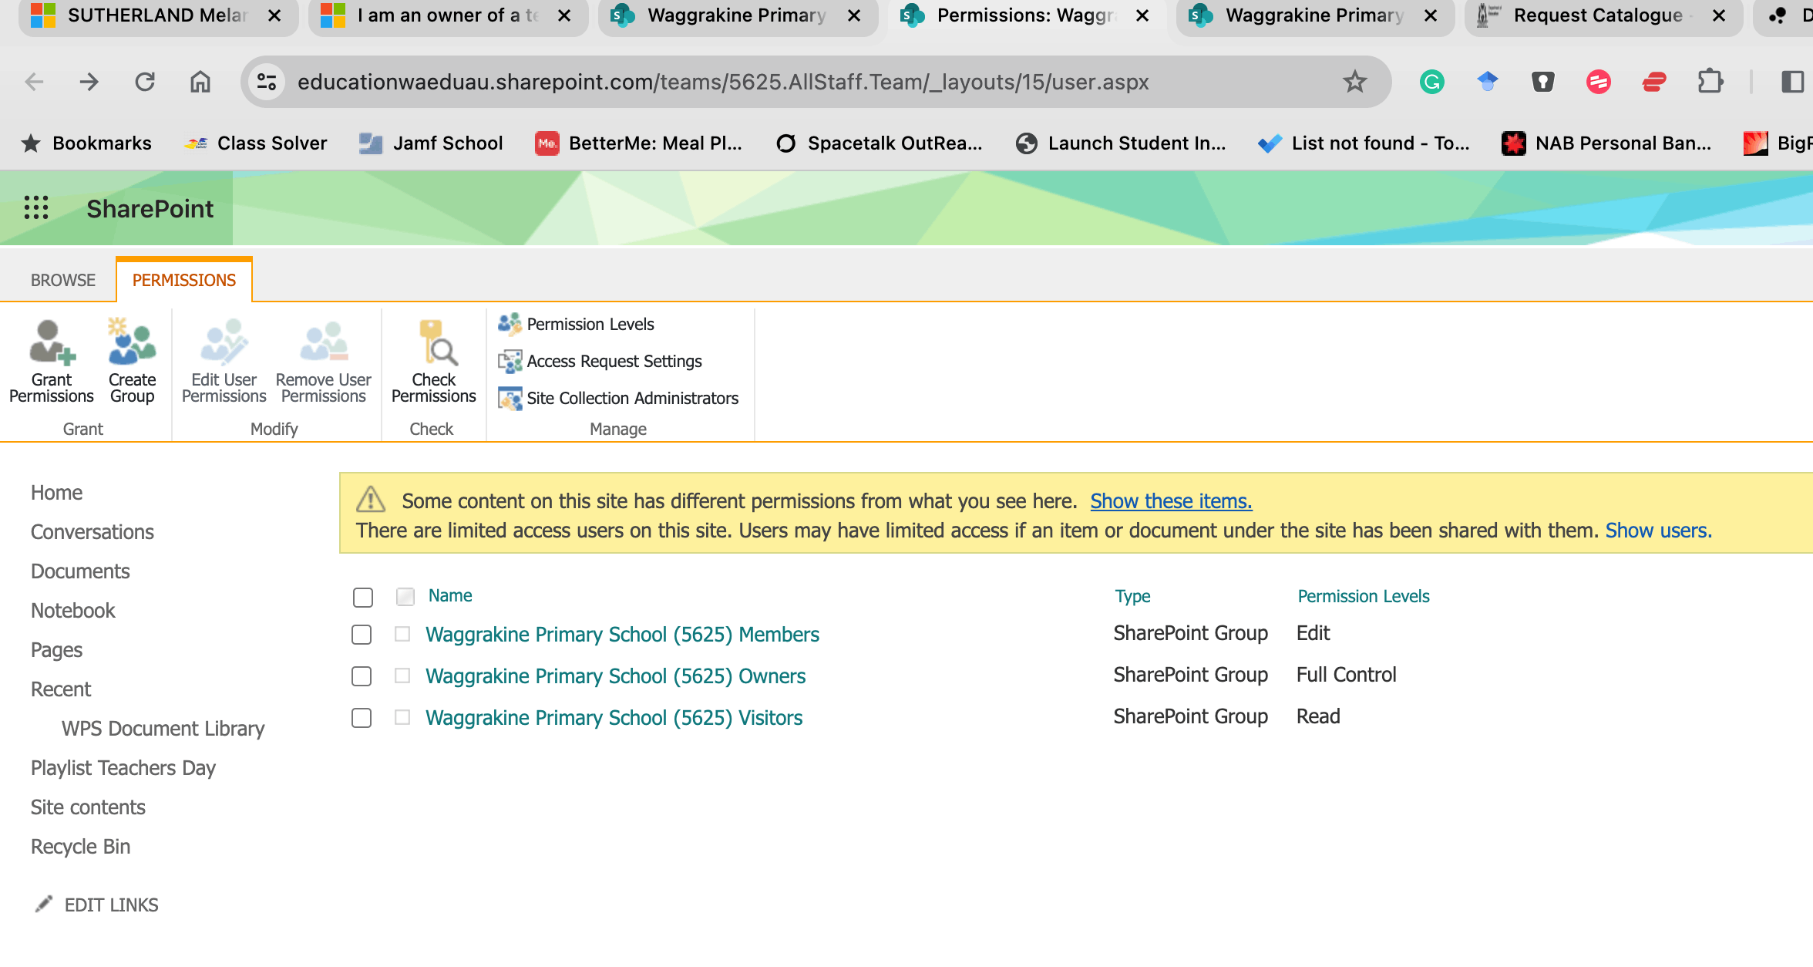Switch to the Permissions: Waggr browser tab
The width and height of the screenshot is (1813, 967).
tap(1025, 15)
